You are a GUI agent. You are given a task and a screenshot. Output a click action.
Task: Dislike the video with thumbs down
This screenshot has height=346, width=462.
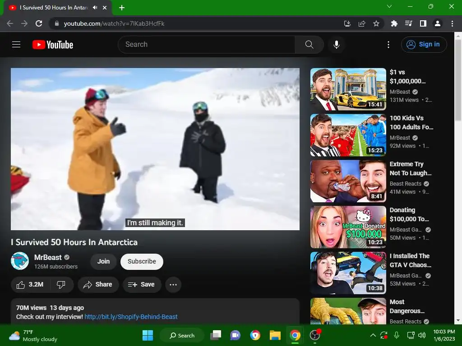pyautogui.click(x=61, y=285)
